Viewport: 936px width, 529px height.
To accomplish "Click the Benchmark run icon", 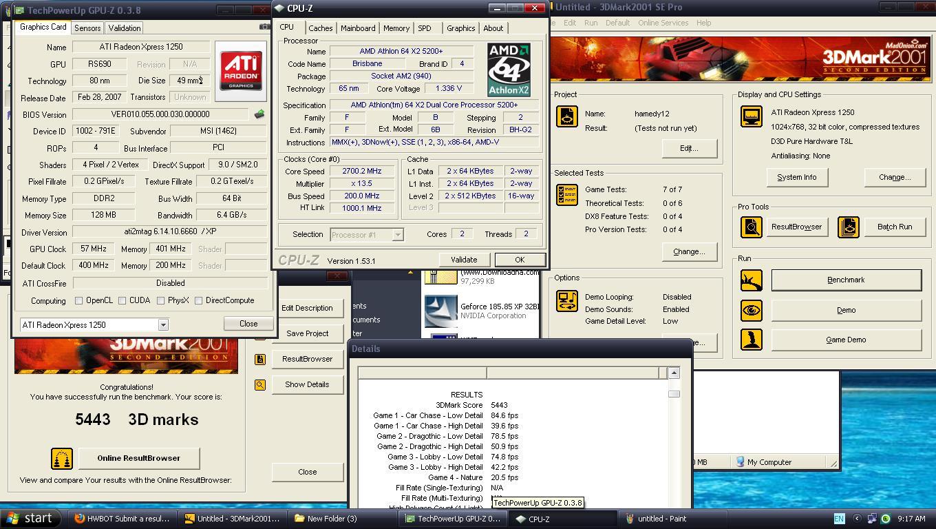I will 751,280.
